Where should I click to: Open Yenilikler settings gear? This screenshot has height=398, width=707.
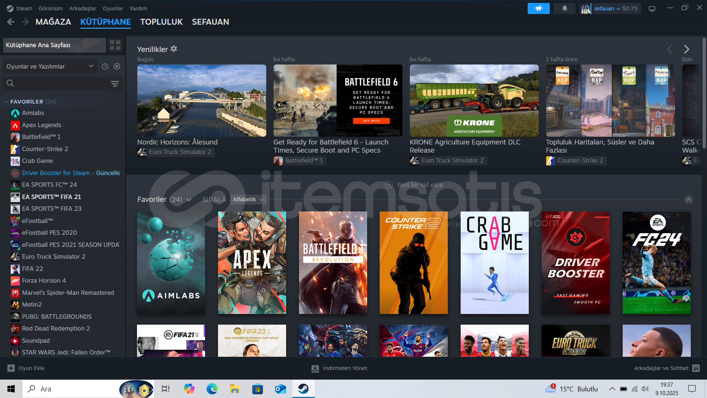click(174, 49)
